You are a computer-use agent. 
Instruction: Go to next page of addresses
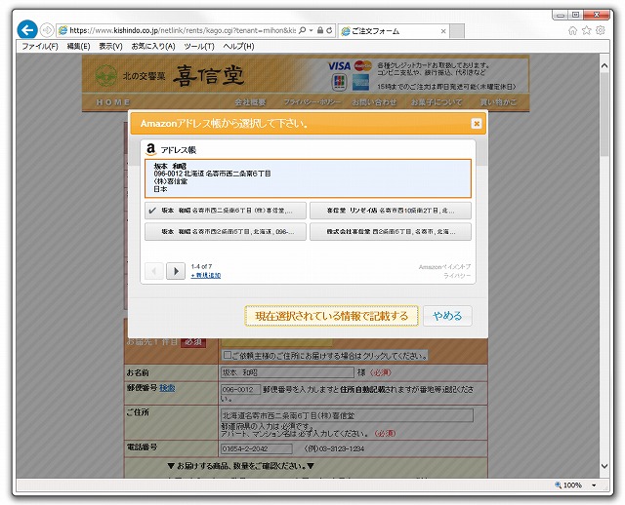176,271
